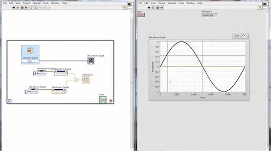Click upper numeric constant wired to ActCrsr
The width and height of the screenshot is (271, 151).
(x=35, y=73)
